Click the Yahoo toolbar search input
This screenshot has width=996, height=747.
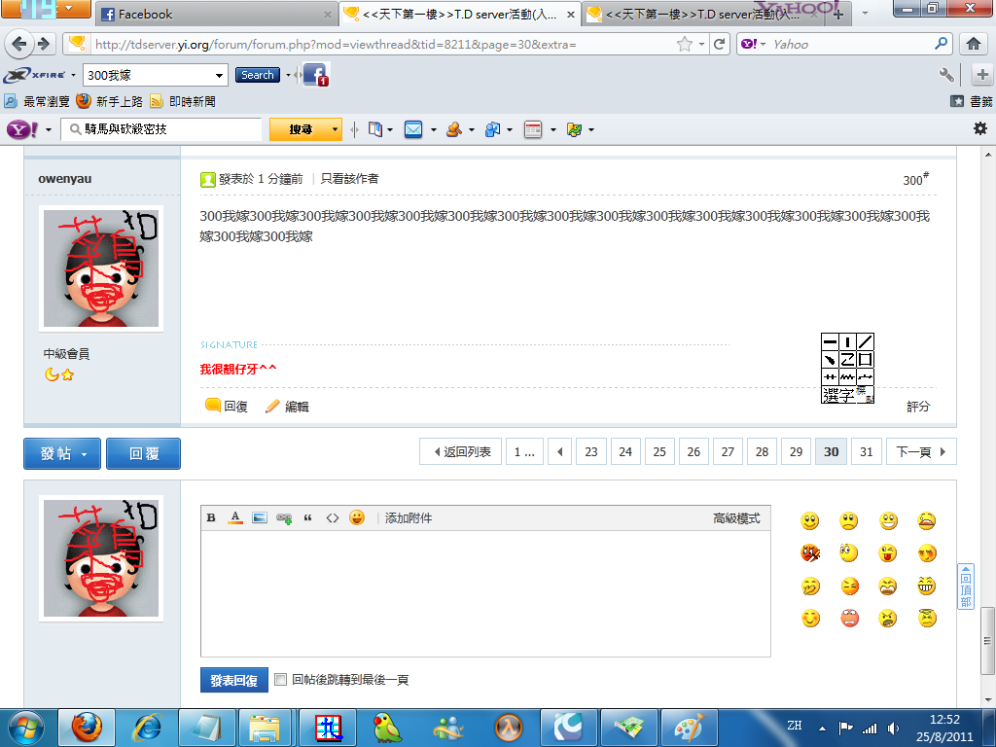point(162,129)
